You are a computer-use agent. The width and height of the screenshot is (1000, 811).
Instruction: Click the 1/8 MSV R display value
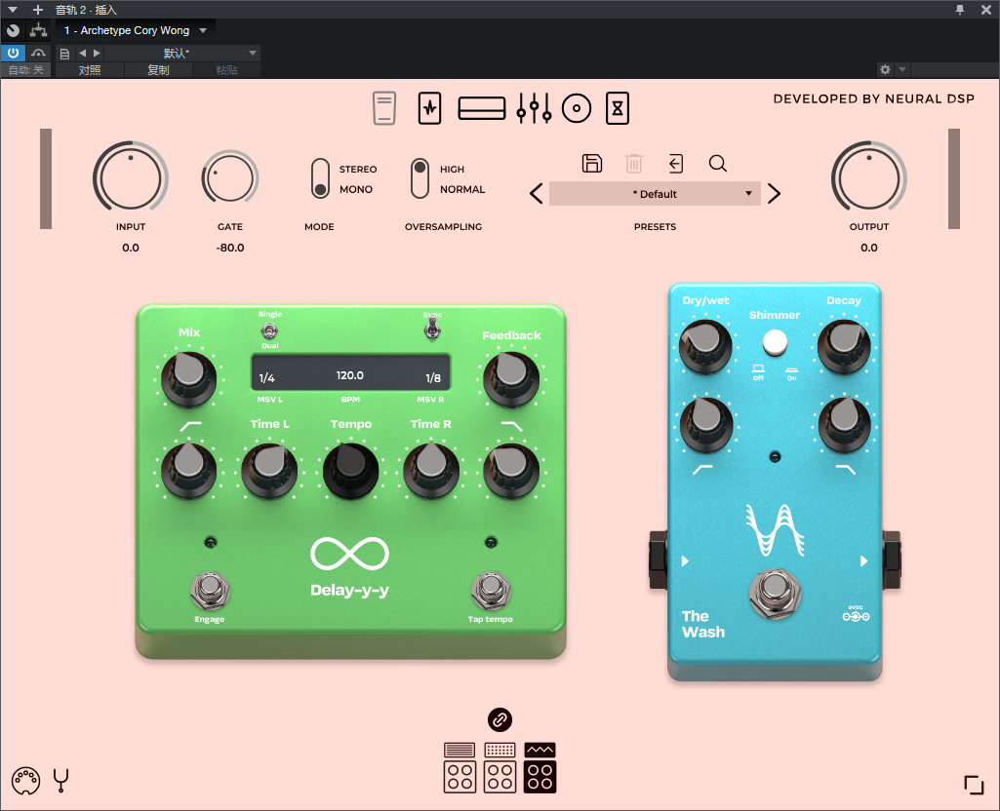coord(433,378)
